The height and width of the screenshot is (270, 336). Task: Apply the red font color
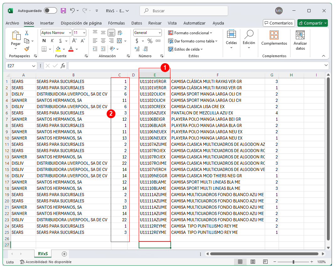point(71,49)
